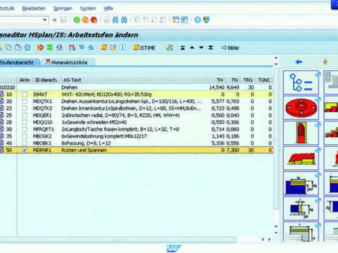Select the tree structure picture thumbnail

tap(301, 82)
